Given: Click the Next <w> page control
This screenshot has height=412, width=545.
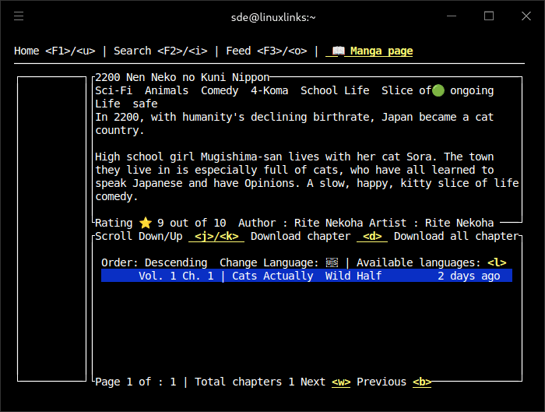Looking at the screenshot, I should [325, 382].
